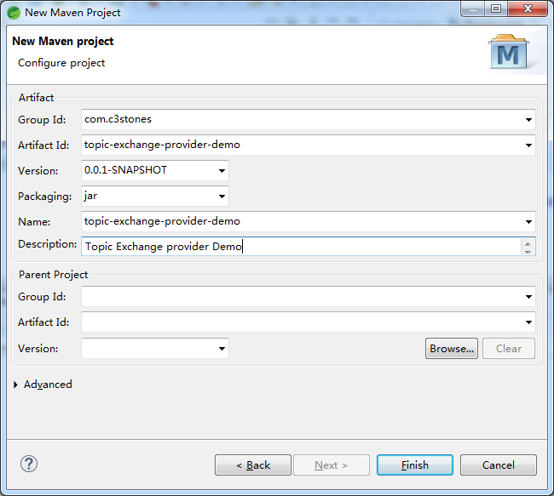
Task: Click the Next > button
Action: coord(332,465)
